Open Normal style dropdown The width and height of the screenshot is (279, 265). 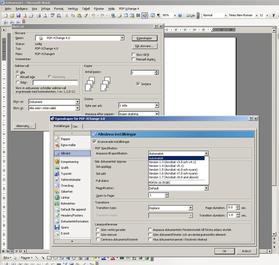[226, 16]
